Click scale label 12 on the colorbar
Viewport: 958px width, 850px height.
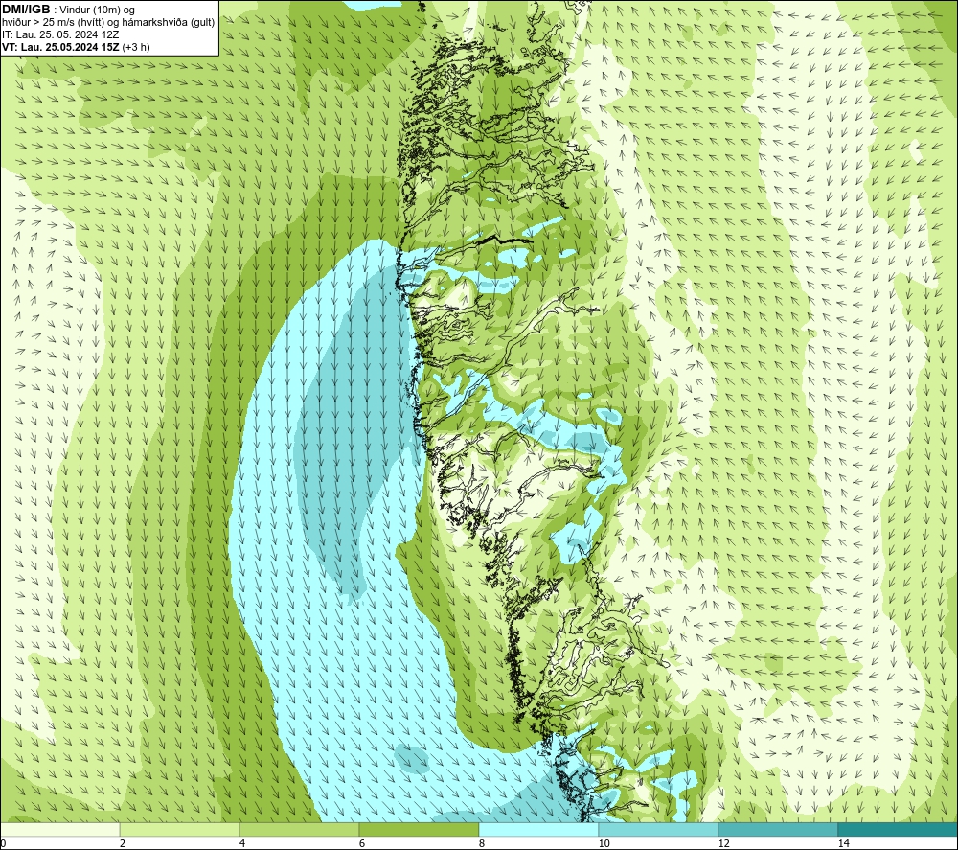[x=723, y=843]
